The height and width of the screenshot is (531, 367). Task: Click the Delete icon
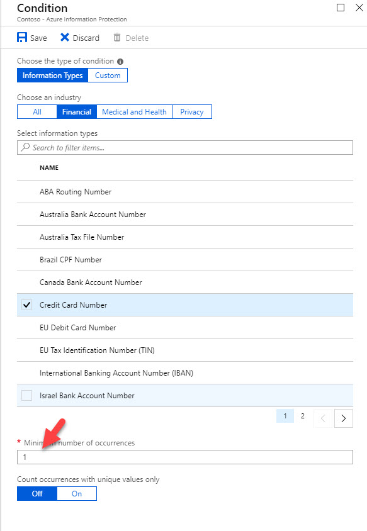118,38
